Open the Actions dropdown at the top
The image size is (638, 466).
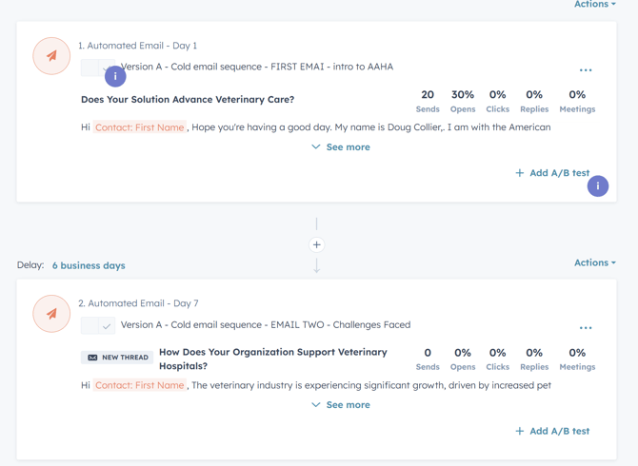(x=594, y=5)
